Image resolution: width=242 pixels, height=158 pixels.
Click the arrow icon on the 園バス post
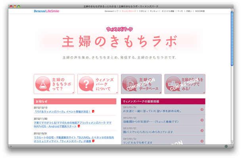[x=202, y=130]
